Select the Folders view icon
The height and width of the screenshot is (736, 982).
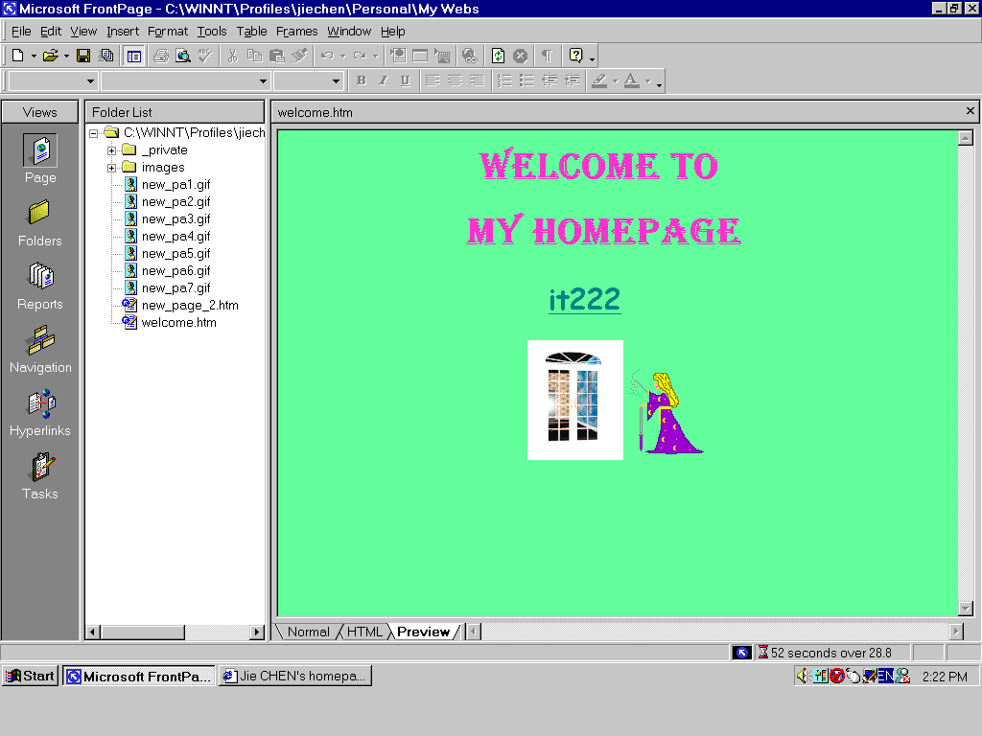[40, 223]
